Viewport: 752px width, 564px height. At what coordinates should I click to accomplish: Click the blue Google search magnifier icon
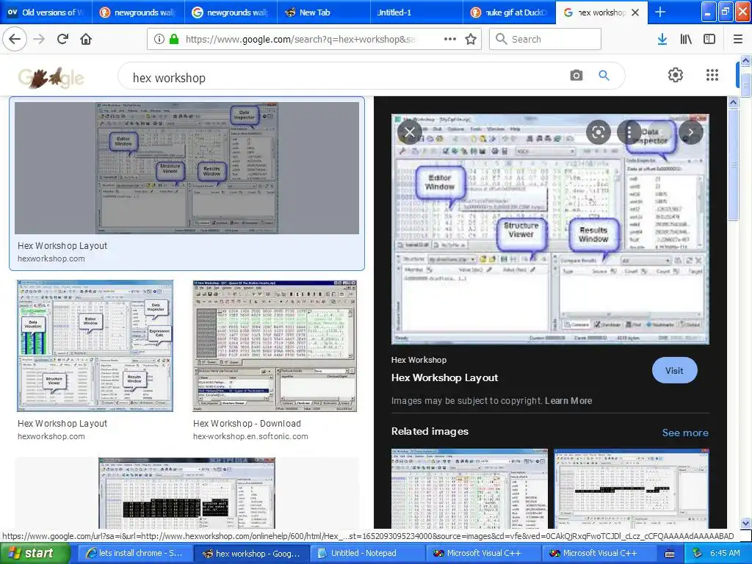(604, 76)
